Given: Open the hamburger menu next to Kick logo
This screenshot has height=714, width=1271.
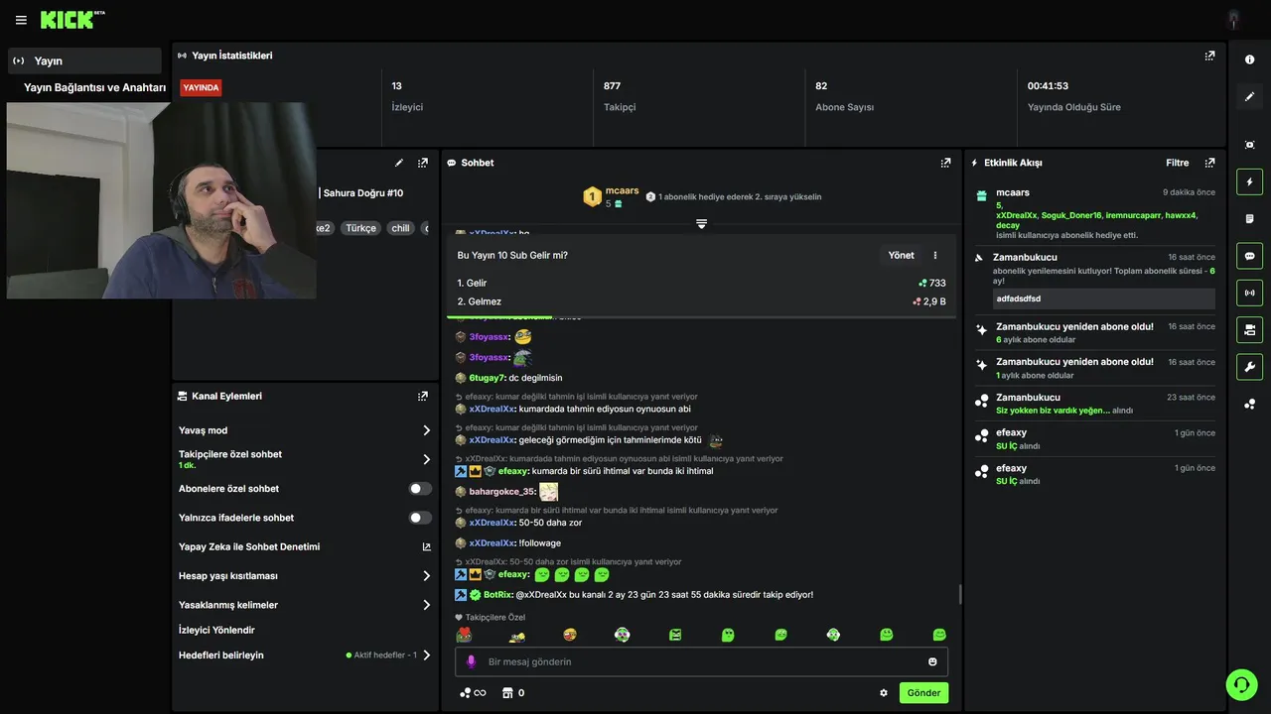Looking at the screenshot, I should (x=21, y=20).
